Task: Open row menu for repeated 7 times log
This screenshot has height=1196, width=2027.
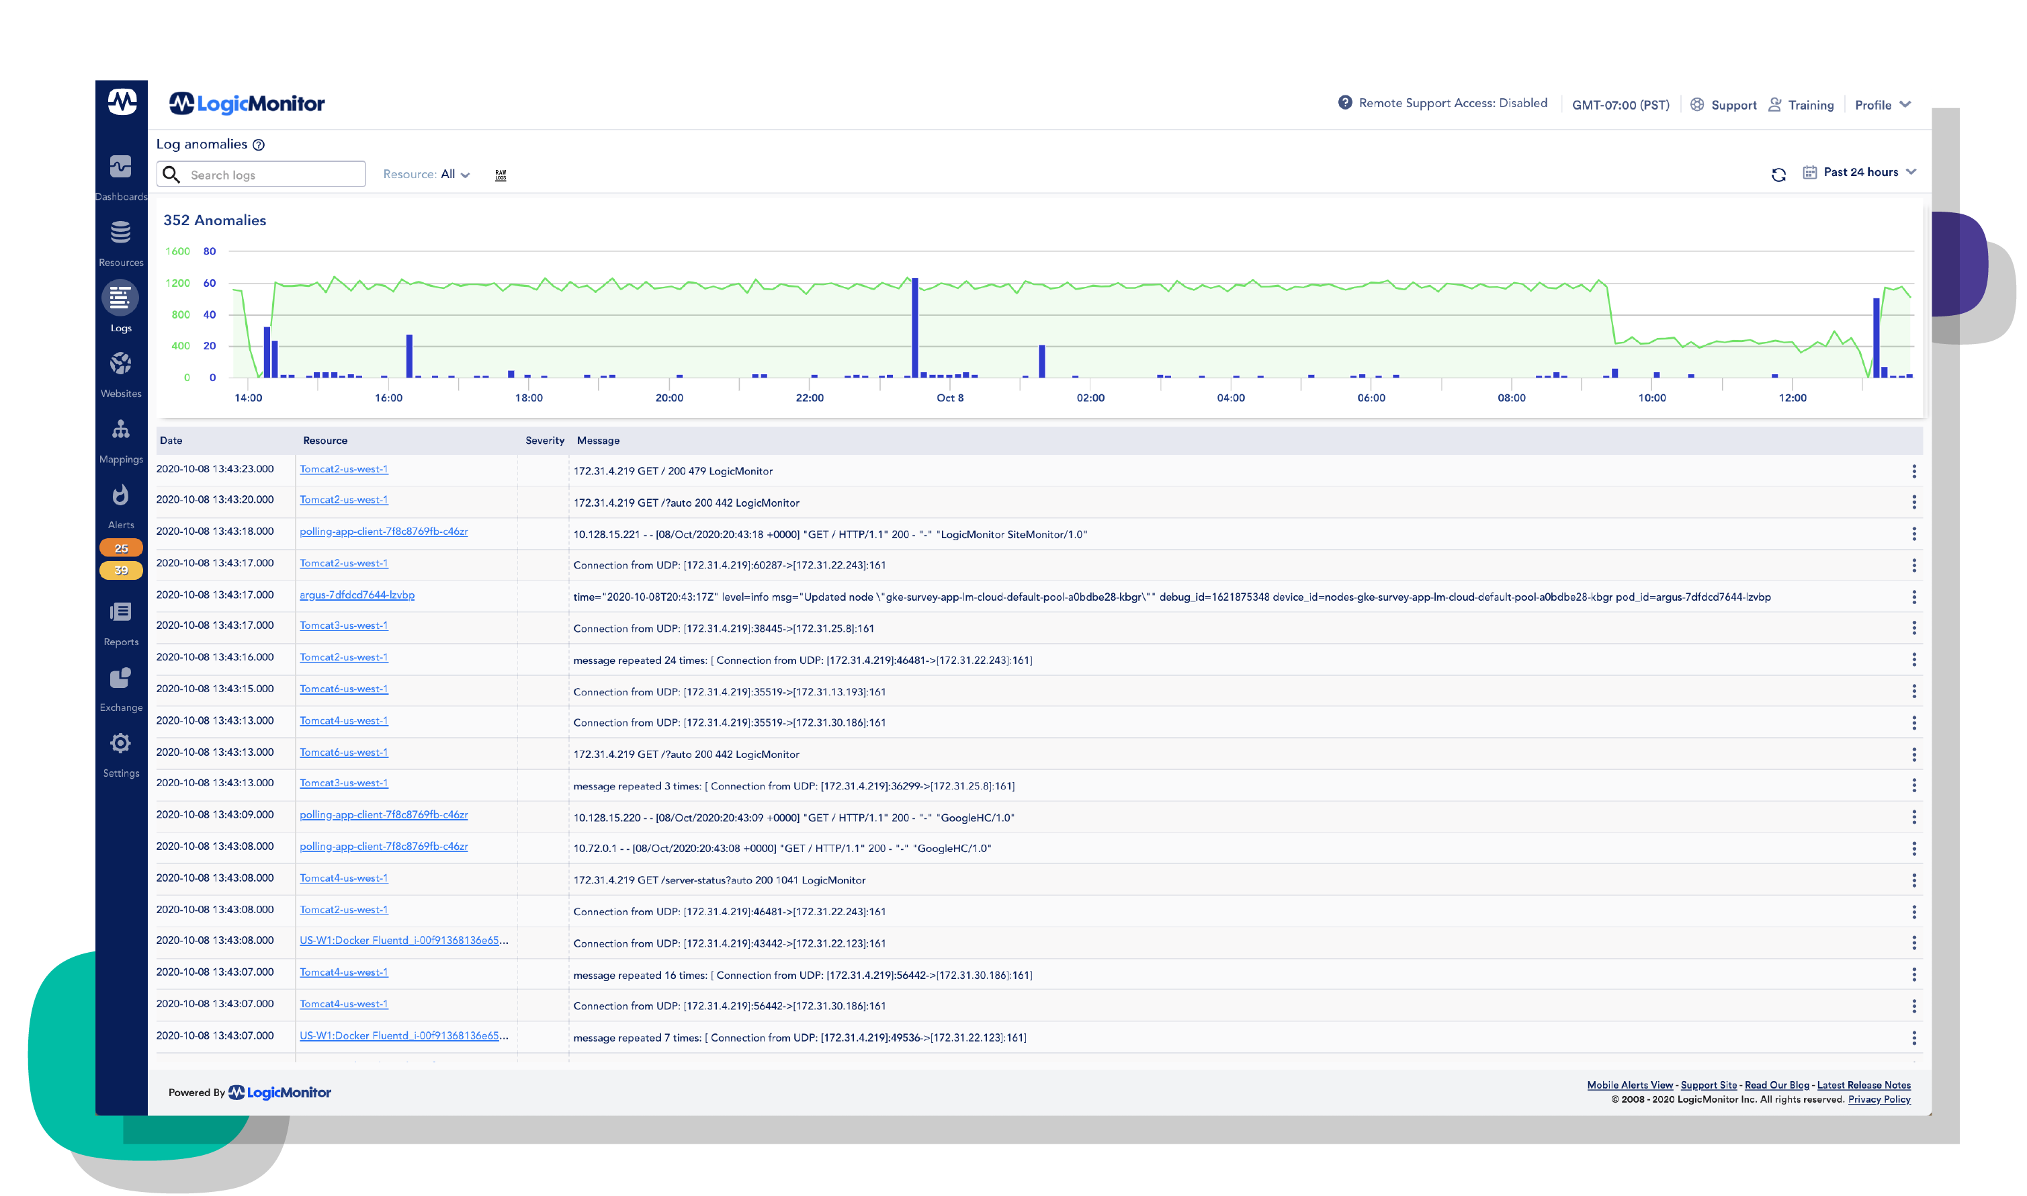Action: pyautogui.click(x=1915, y=1038)
